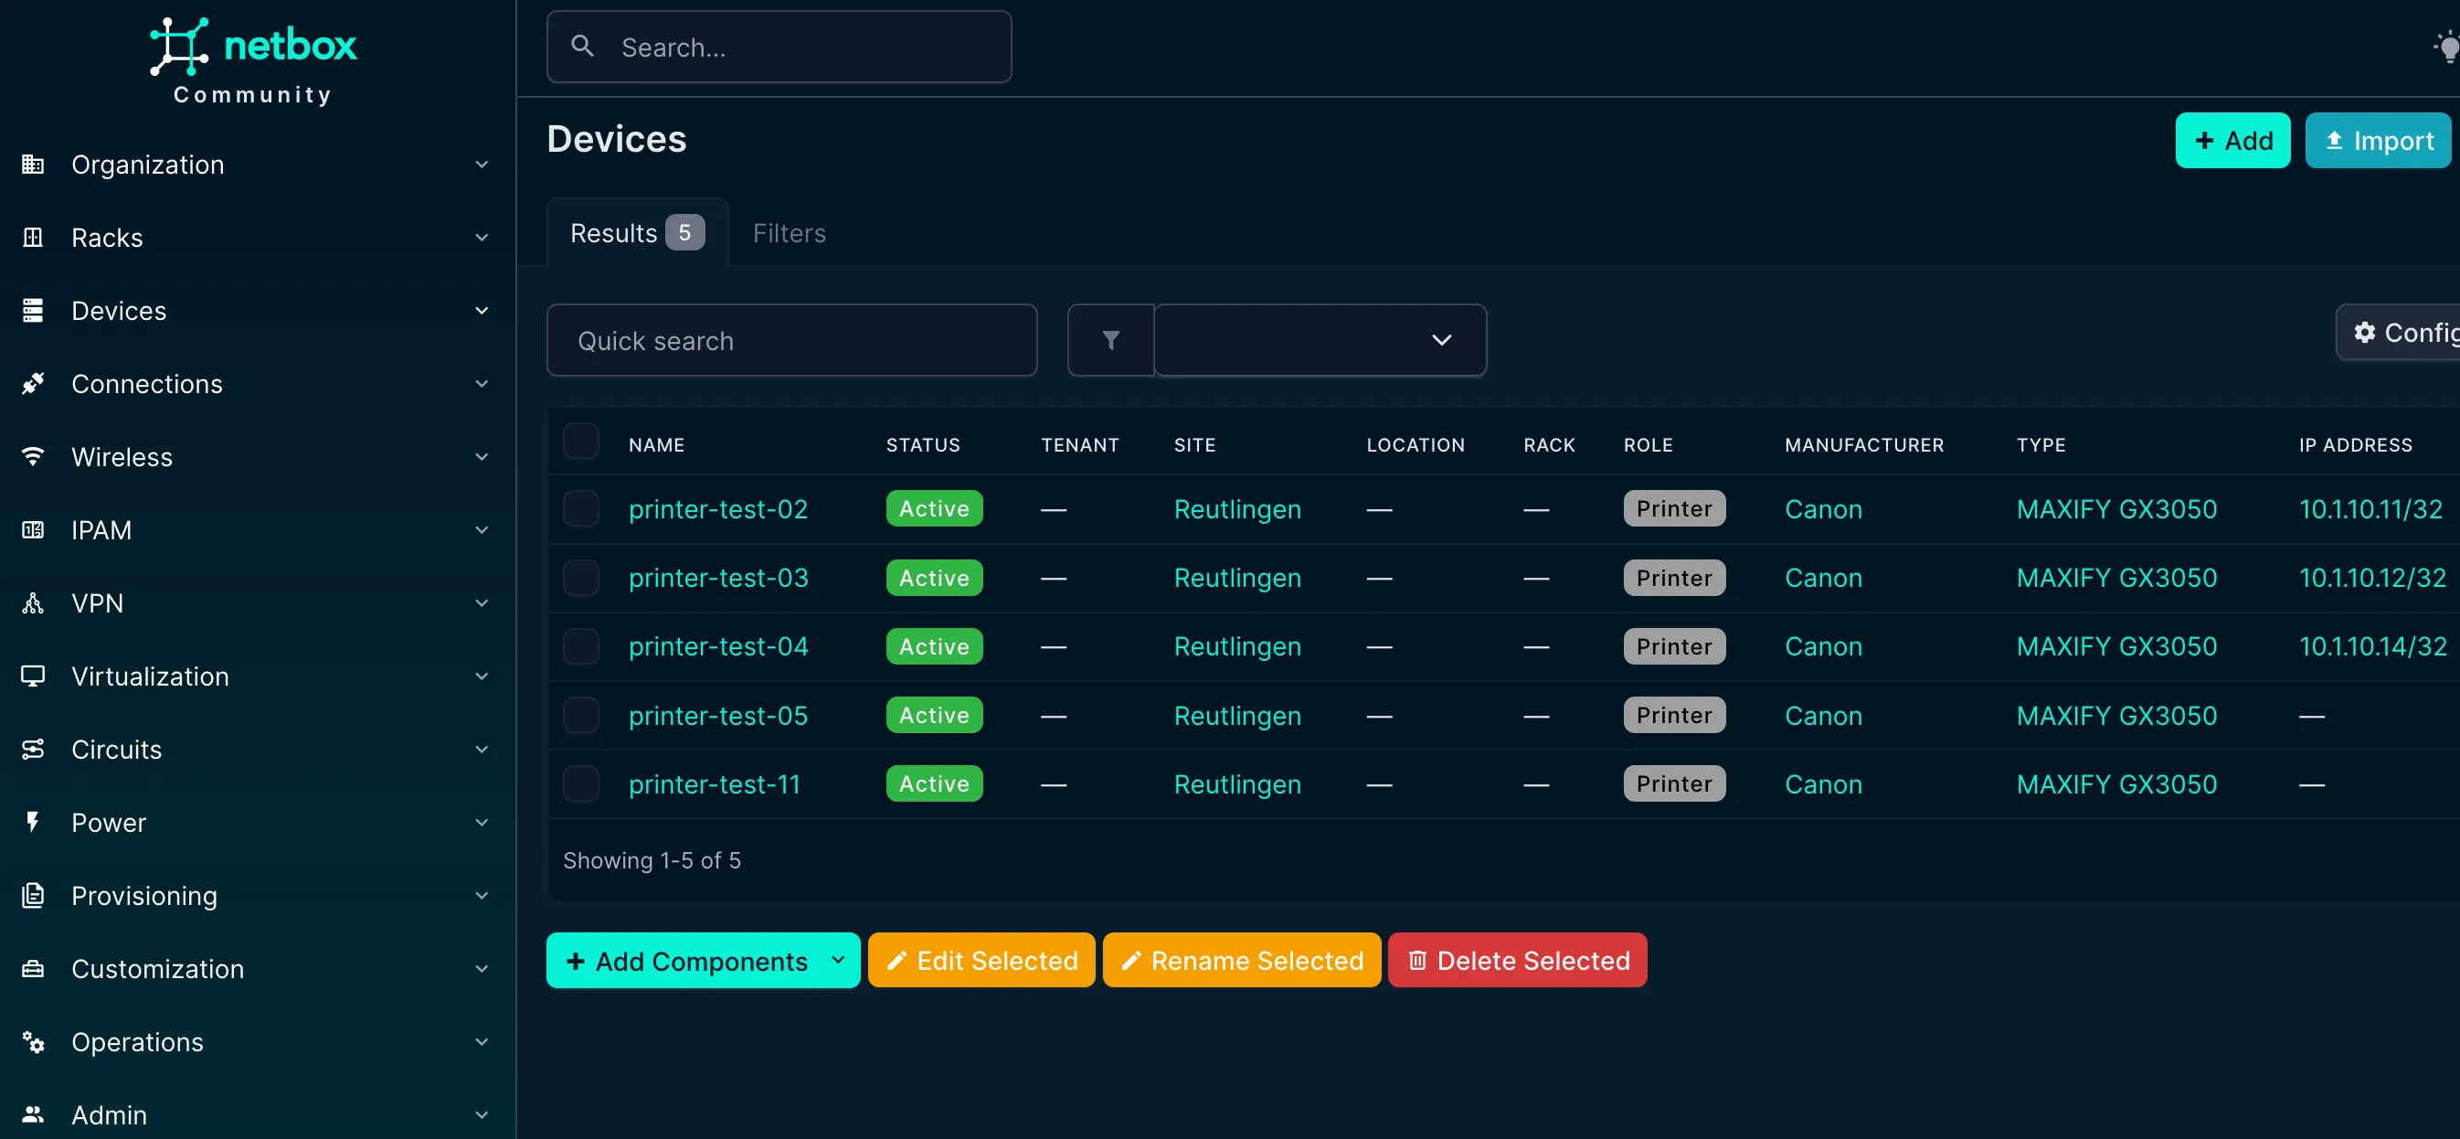Open the Customization menu item
This screenshot has width=2460, height=1139.
point(255,968)
